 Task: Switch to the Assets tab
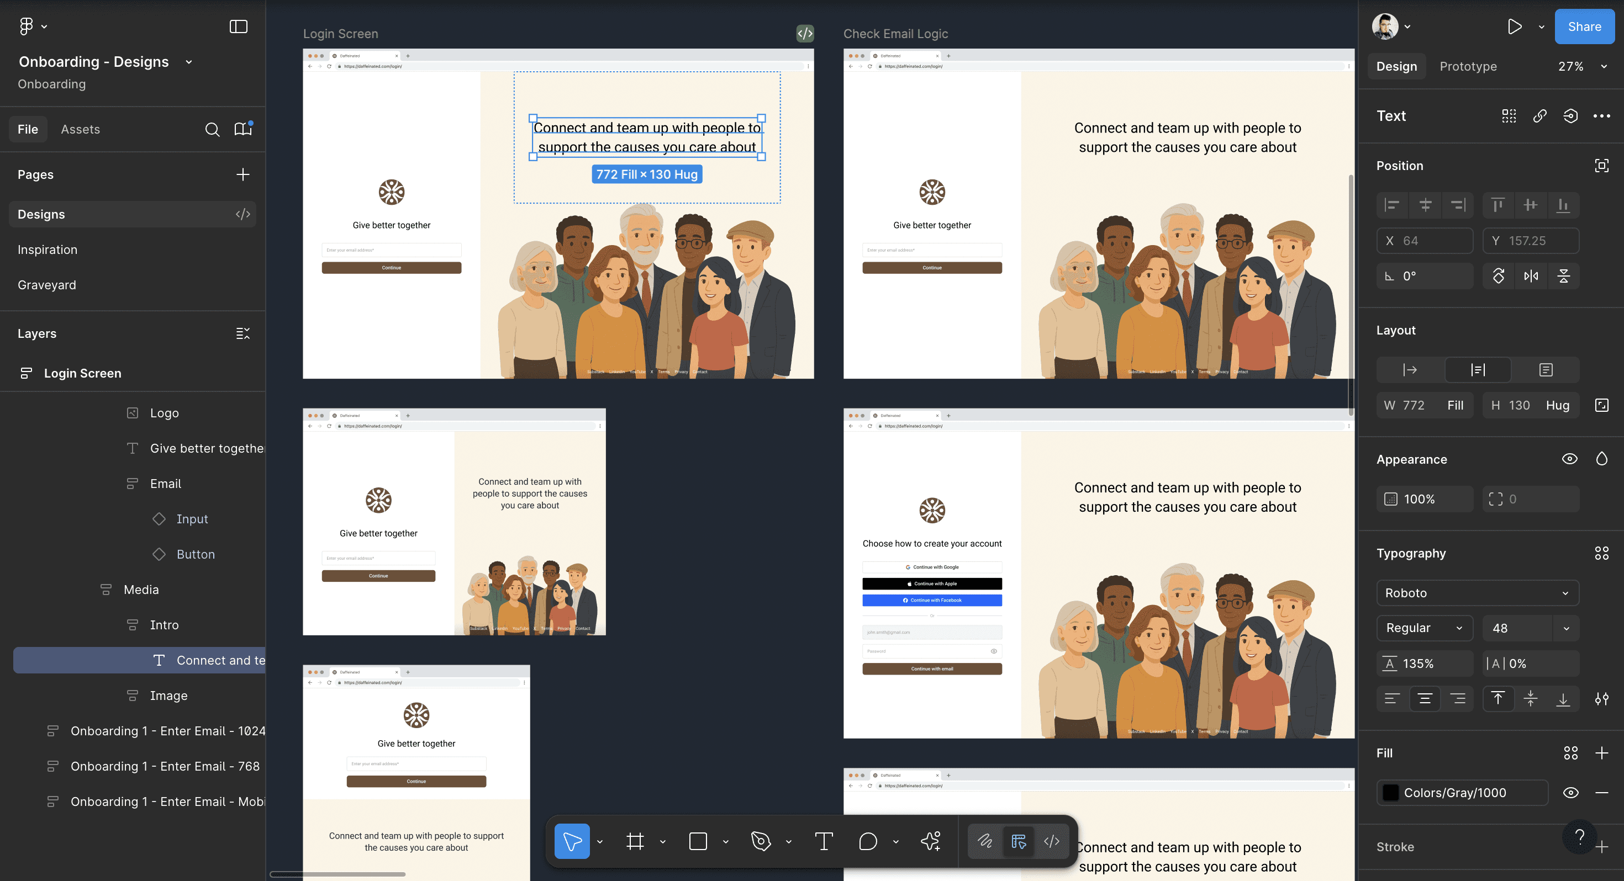(x=80, y=129)
